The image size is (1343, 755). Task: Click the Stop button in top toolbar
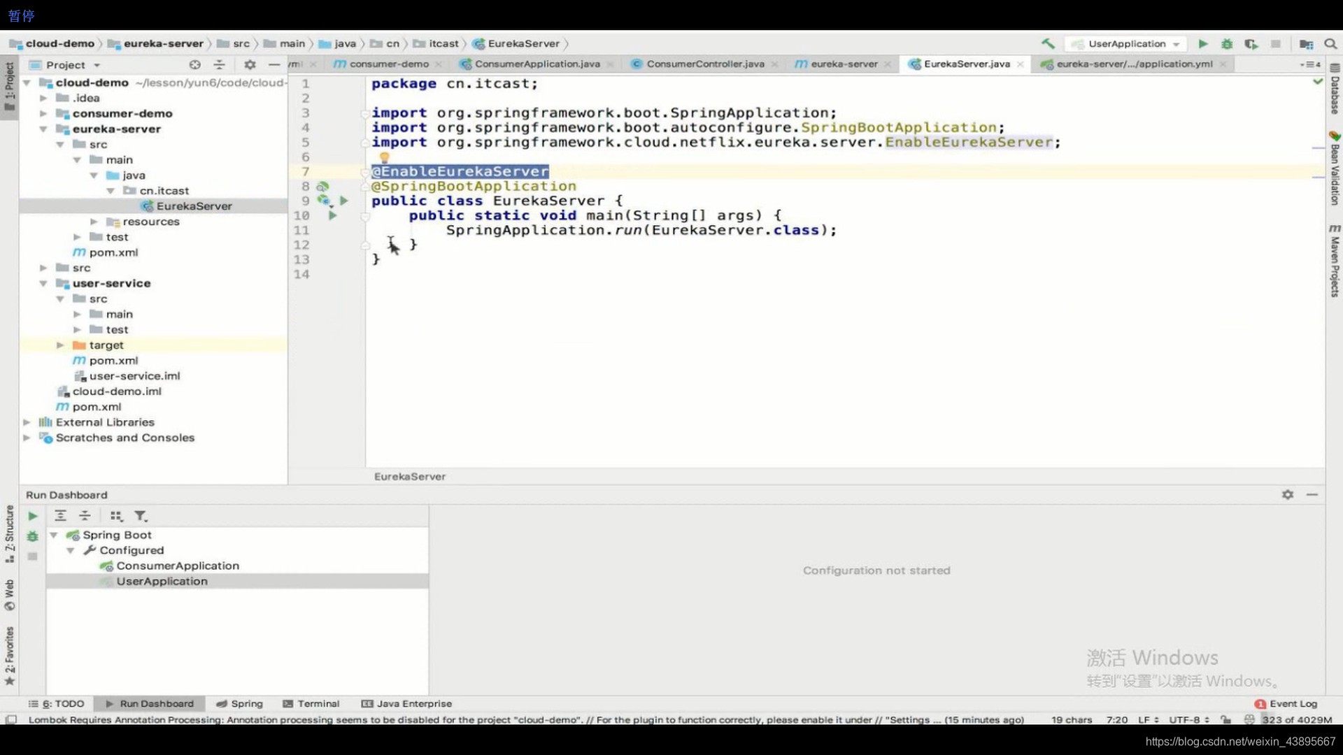coord(1276,43)
